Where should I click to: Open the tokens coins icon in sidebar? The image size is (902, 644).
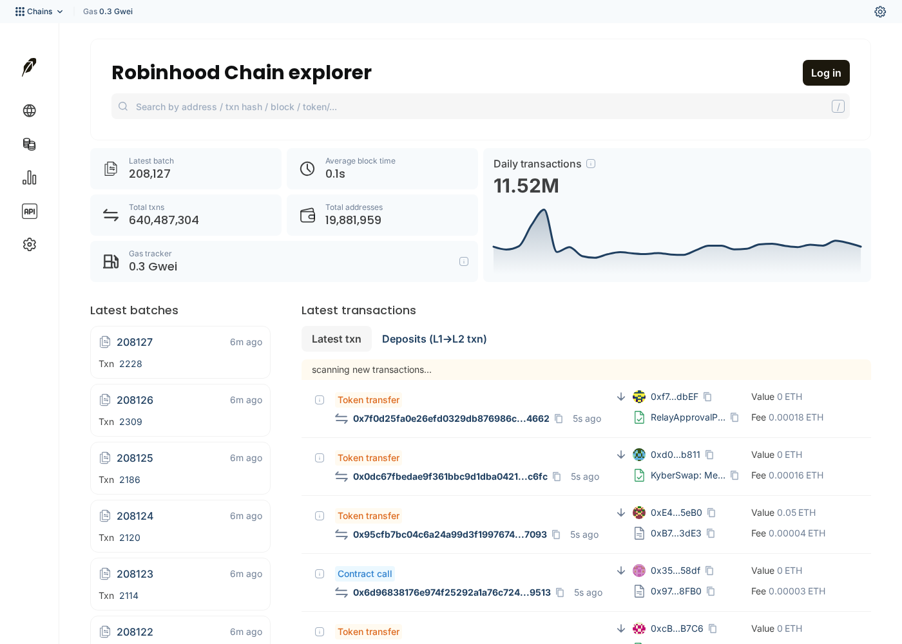(30, 144)
